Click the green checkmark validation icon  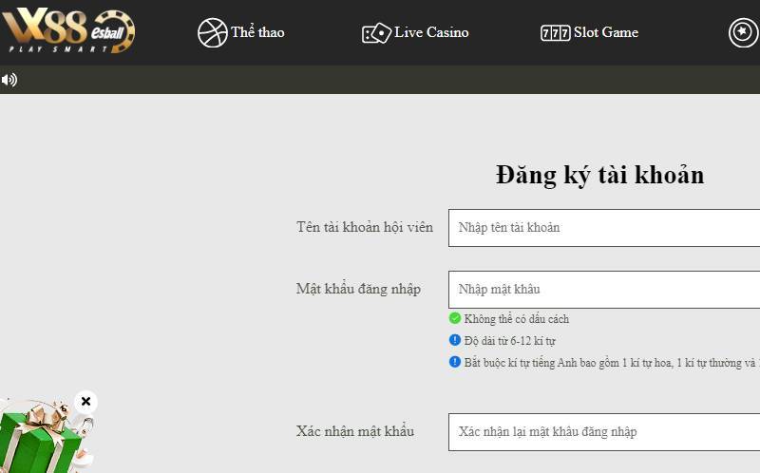click(x=455, y=318)
